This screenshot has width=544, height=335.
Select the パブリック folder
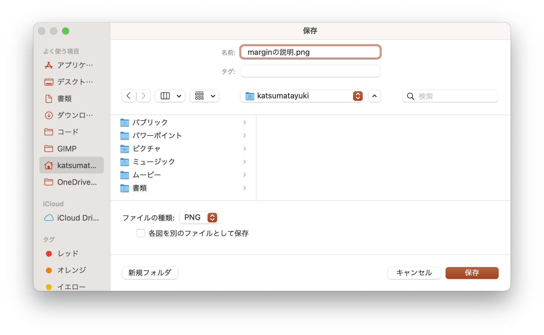coord(183,122)
